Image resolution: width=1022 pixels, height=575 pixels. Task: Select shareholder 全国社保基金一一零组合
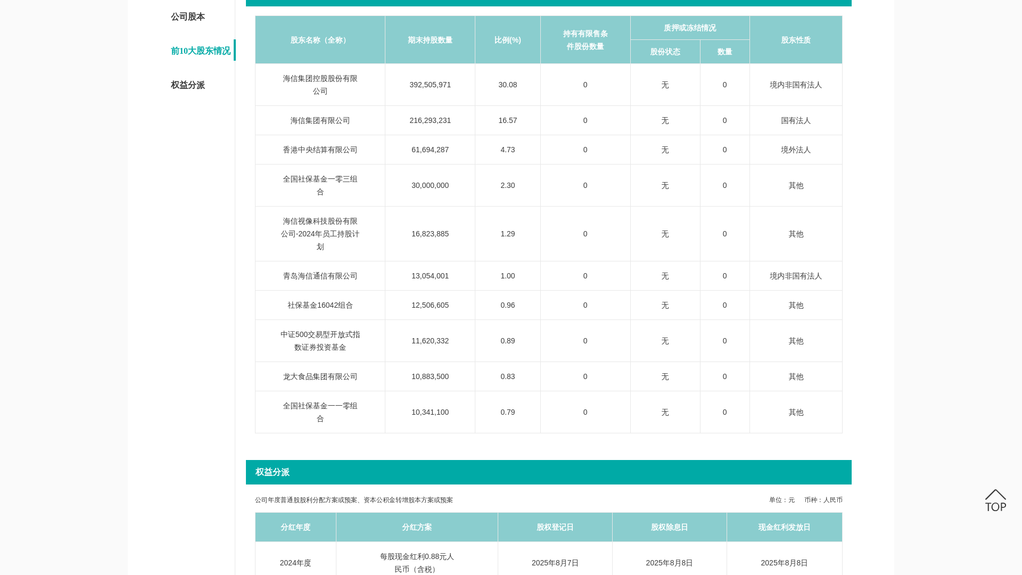320,412
